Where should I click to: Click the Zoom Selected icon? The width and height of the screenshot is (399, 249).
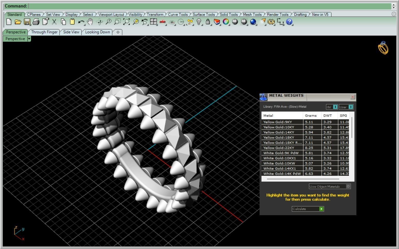click(136, 22)
